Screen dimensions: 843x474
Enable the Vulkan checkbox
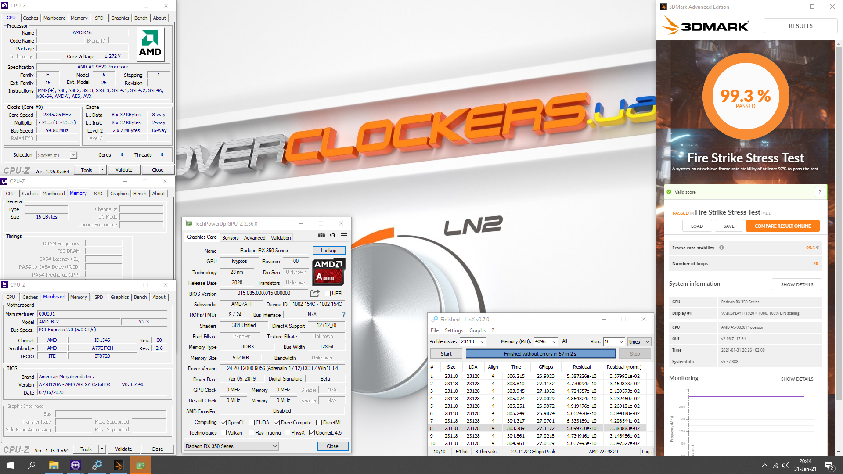(x=224, y=433)
